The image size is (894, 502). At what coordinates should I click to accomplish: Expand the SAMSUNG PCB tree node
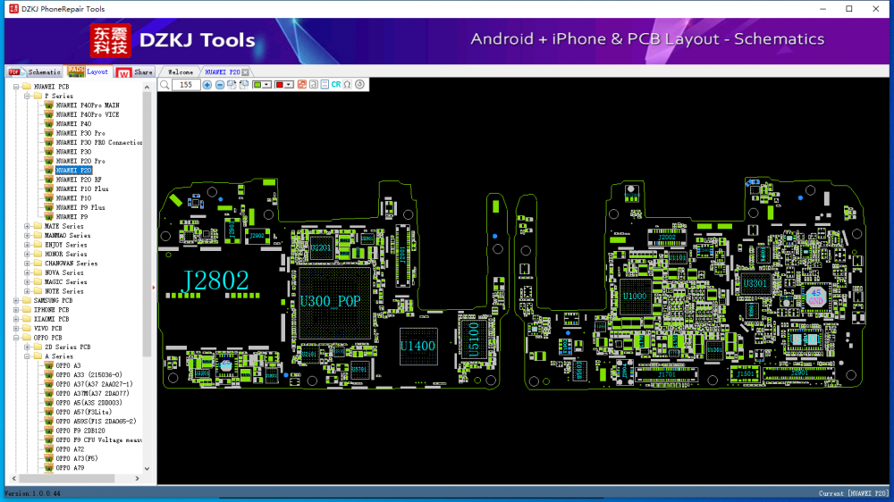(x=16, y=301)
